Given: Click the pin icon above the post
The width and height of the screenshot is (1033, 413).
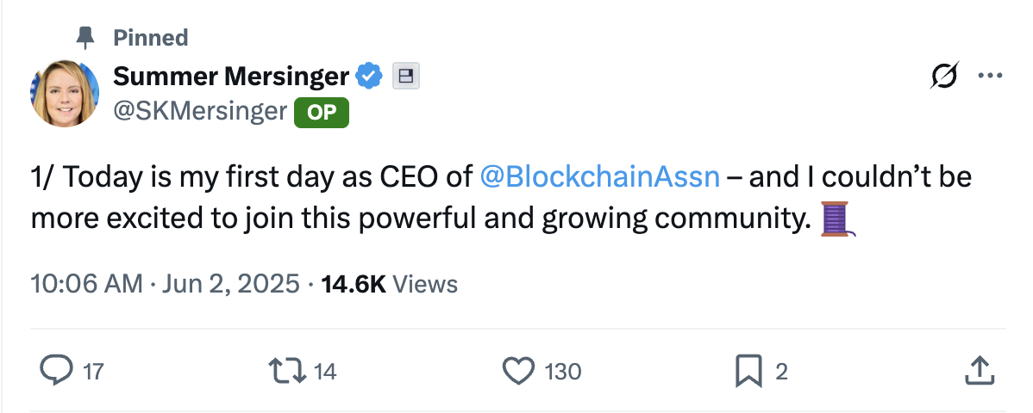Looking at the screenshot, I should click(85, 37).
